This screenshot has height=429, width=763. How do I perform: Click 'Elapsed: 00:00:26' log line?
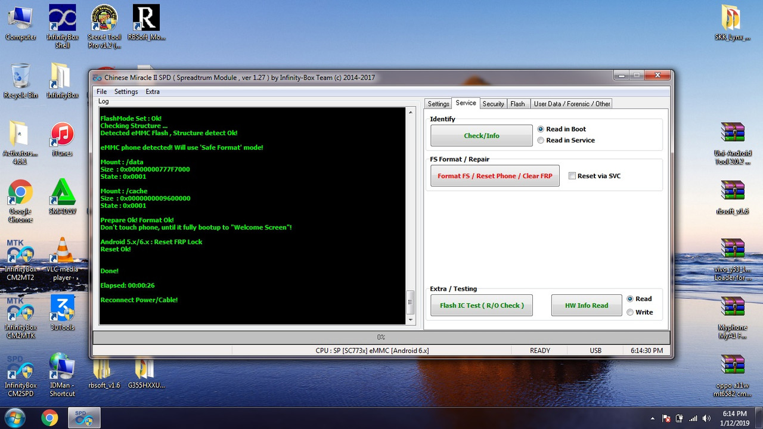[128, 285]
